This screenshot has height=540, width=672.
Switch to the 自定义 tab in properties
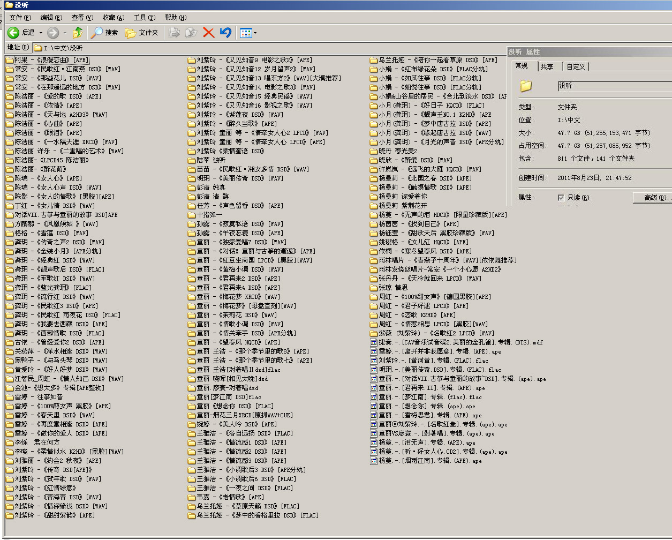(x=576, y=66)
